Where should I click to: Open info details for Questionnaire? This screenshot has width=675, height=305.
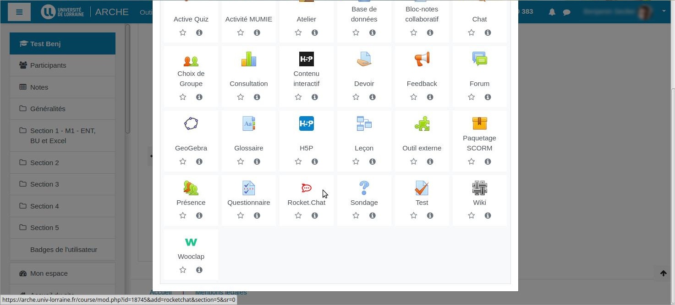[257, 215]
